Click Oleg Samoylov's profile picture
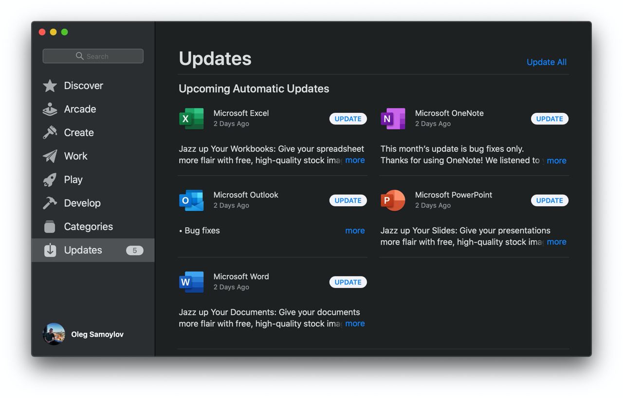Image resolution: width=623 pixels, height=398 pixels. point(54,334)
